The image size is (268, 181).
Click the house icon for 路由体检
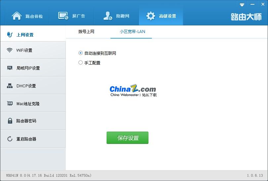[x=17, y=16]
